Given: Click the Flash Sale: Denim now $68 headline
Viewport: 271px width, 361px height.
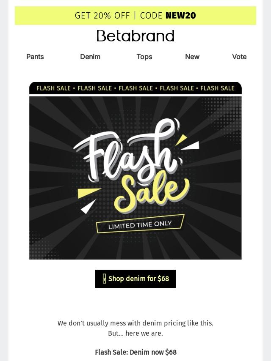Looking at the screenshot, I should tap(135, 352).
